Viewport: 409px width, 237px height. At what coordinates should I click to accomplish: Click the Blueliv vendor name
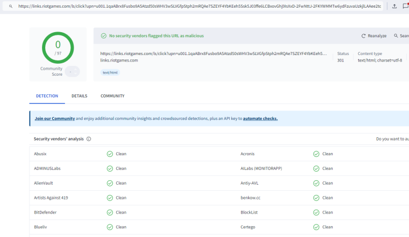coord(40,227)
